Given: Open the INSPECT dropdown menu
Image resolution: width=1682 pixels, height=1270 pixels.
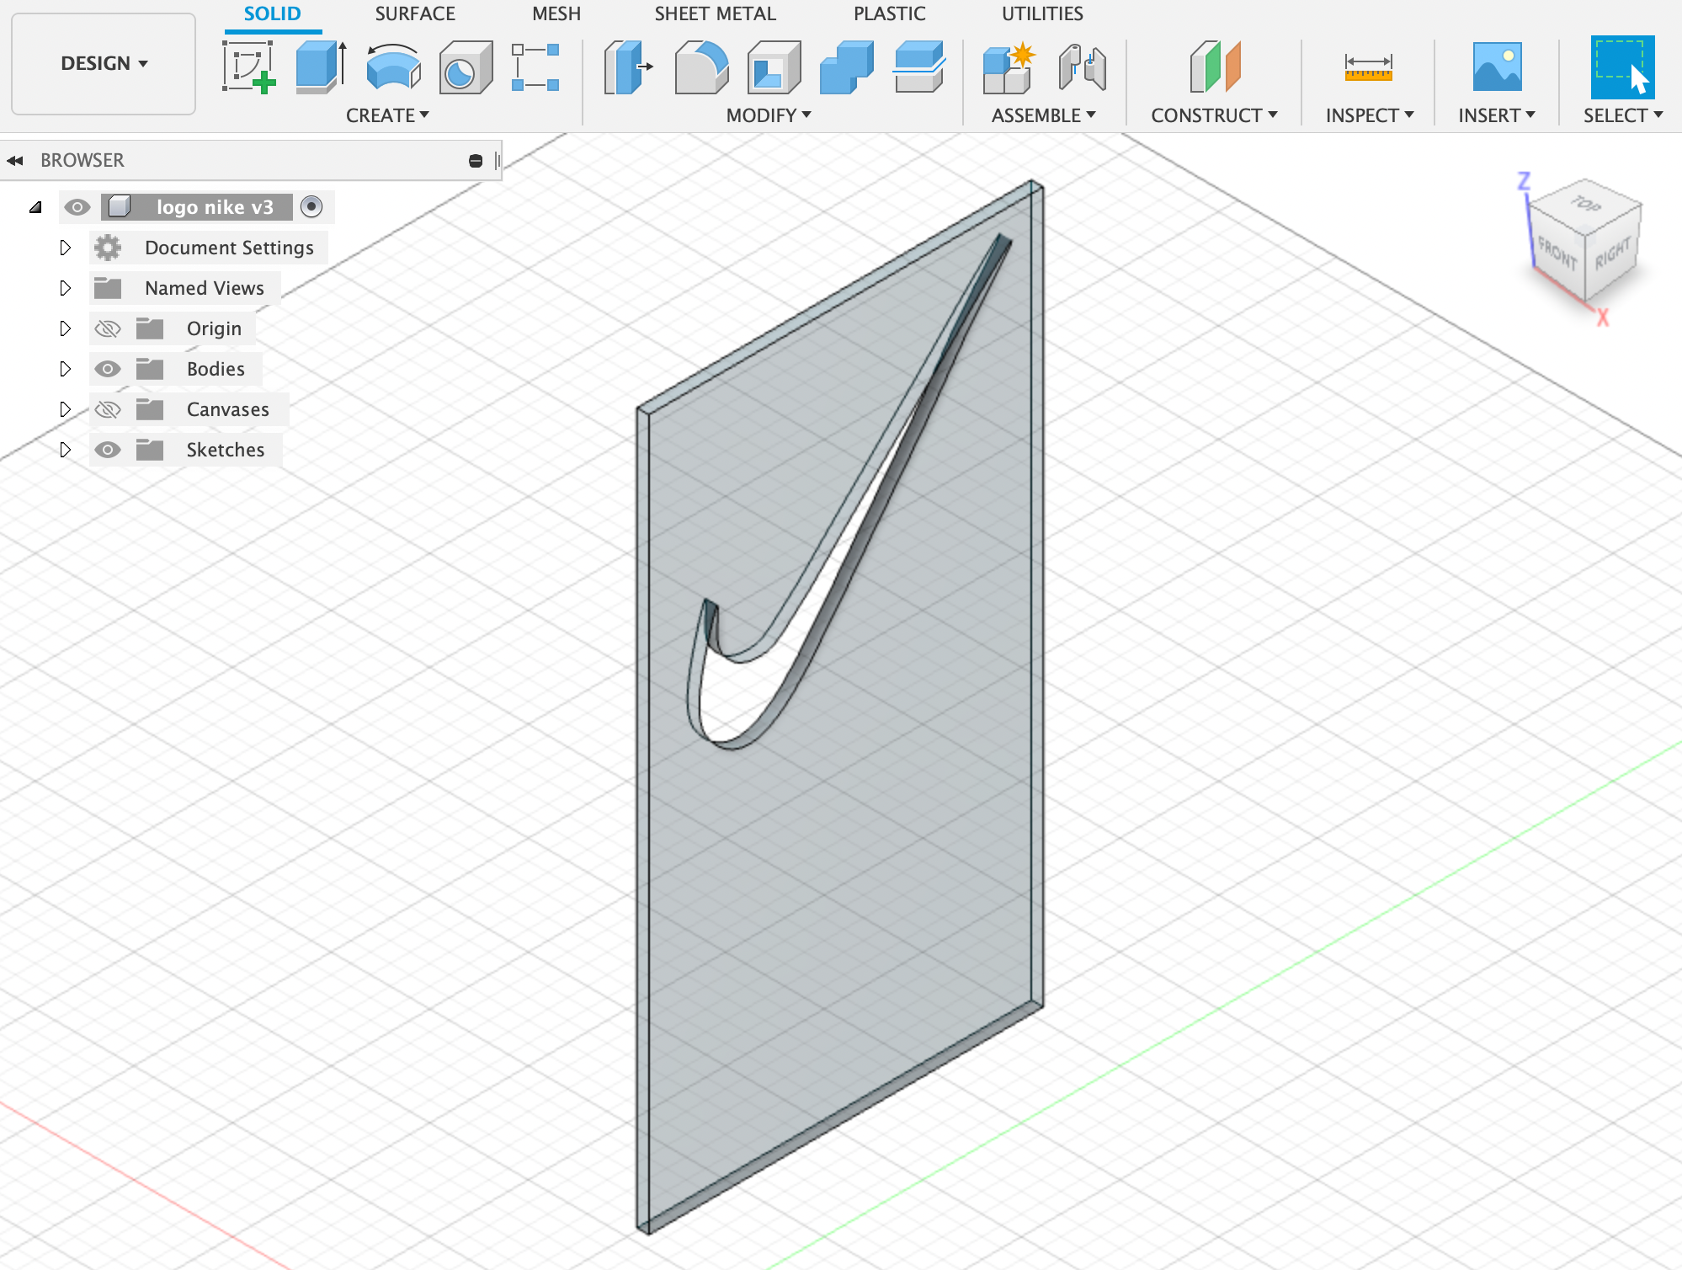Looking at the screenshot, I should point(1370,115).
